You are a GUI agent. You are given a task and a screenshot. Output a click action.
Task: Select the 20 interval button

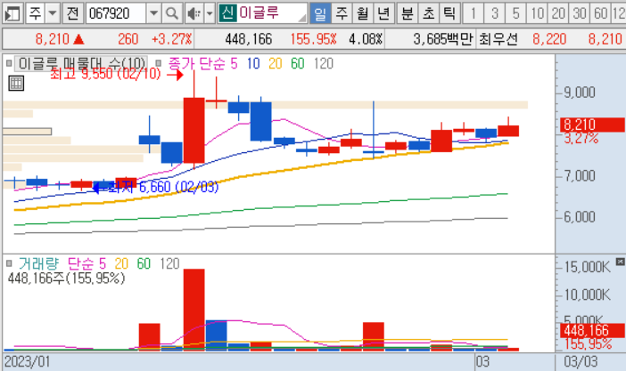click(x=558, y=13)
